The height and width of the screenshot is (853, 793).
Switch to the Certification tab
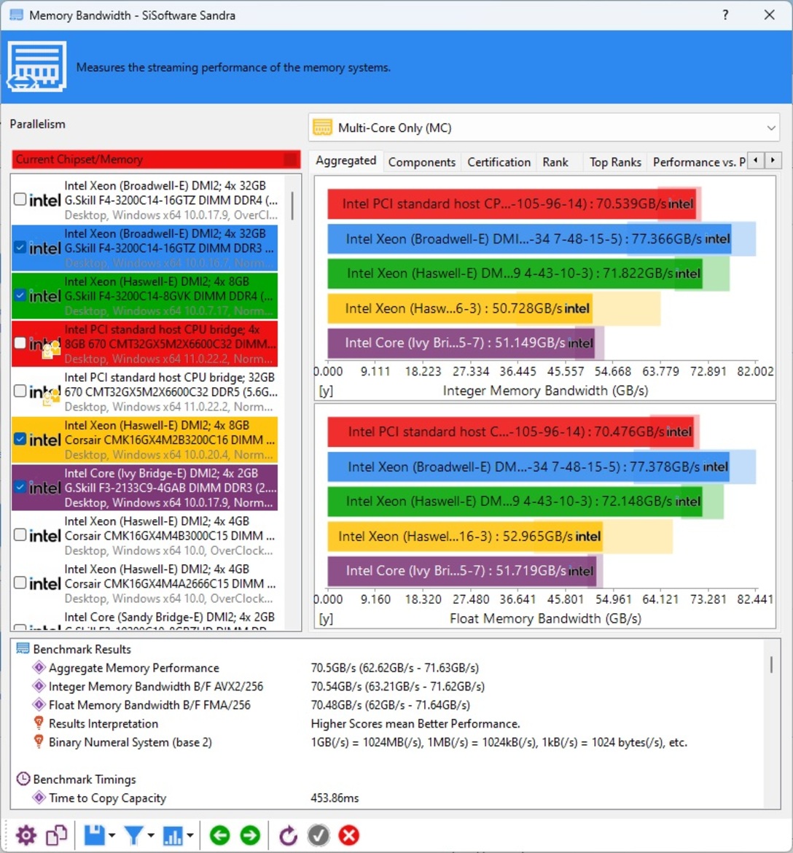pos(499,162)
